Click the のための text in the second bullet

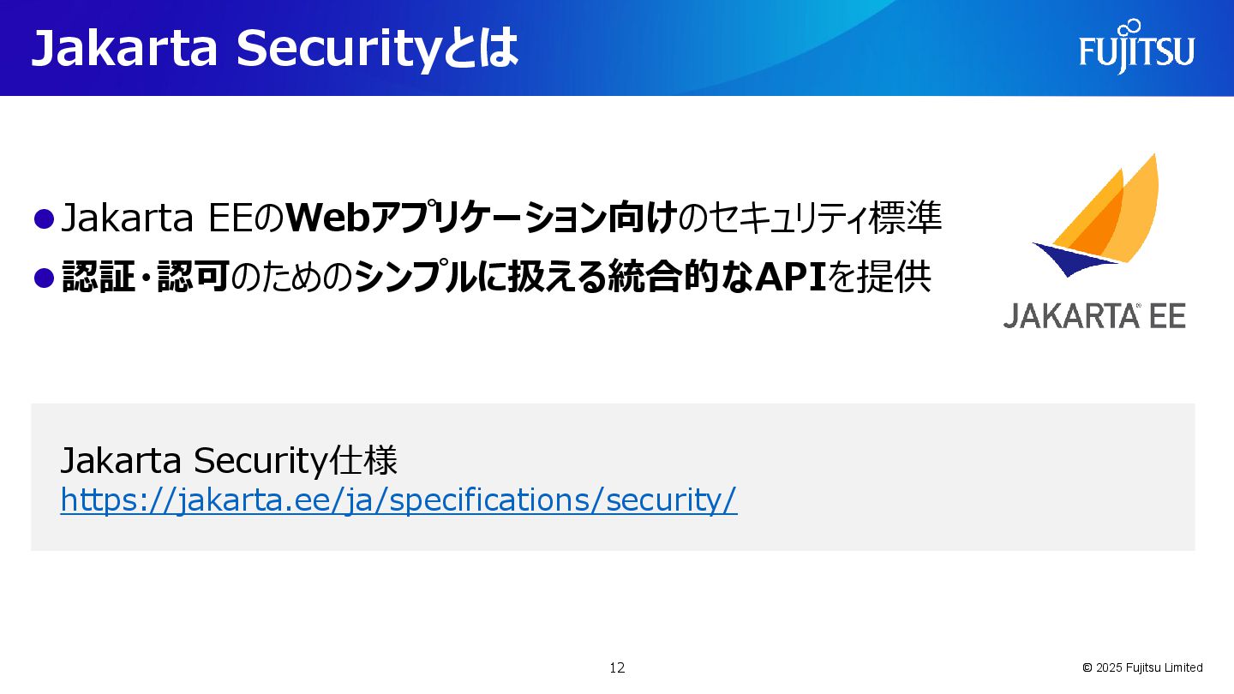[291, 277]
